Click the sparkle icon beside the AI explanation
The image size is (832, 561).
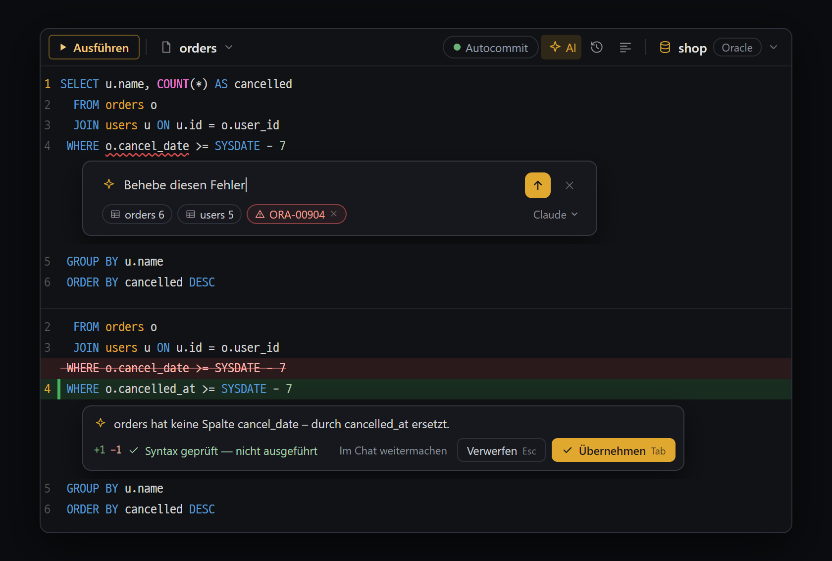click(x=101, y=423)
